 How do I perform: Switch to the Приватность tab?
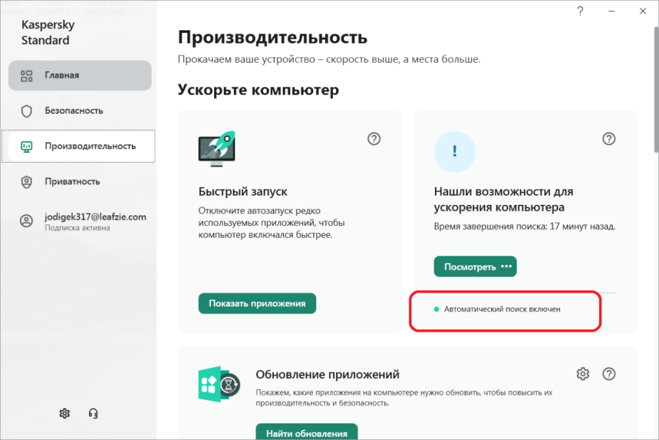coord(74,181)
